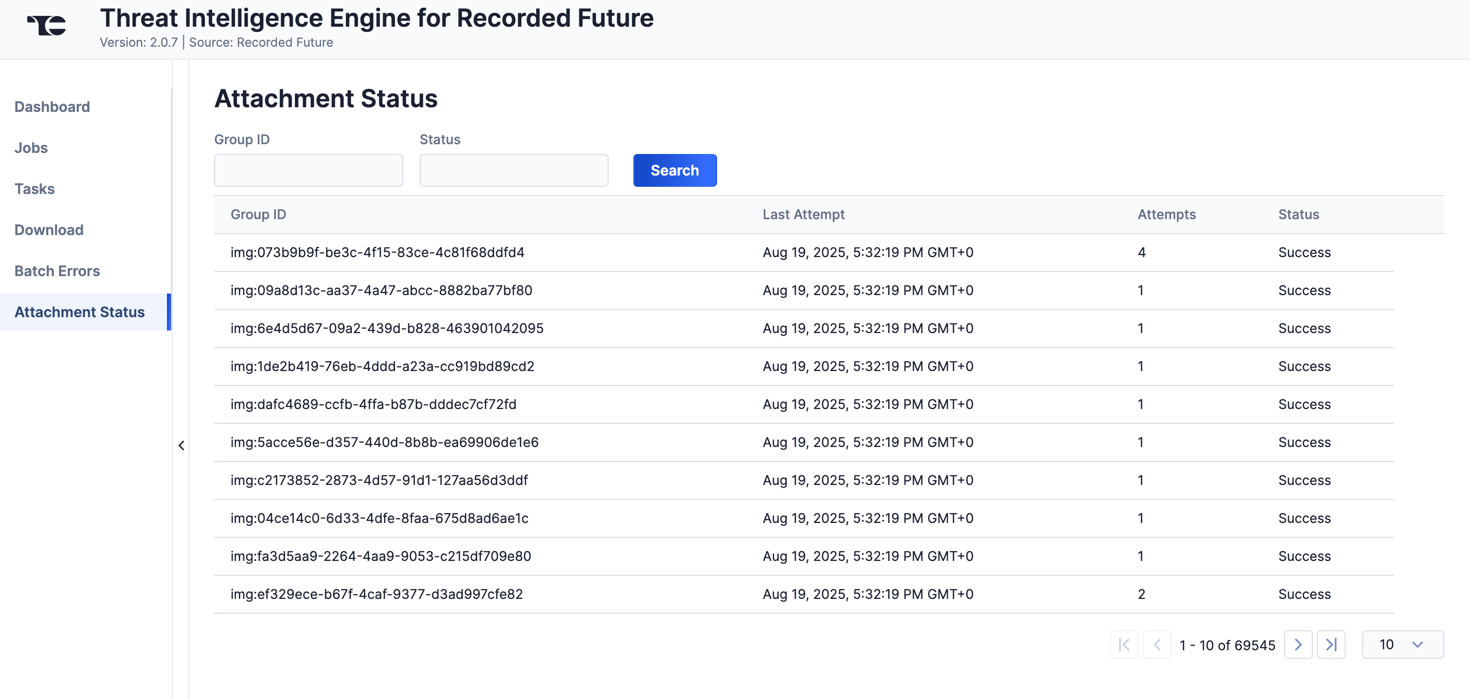Go to next page of results
This screenshot has width=1470, height=699.
point(1297,644)
